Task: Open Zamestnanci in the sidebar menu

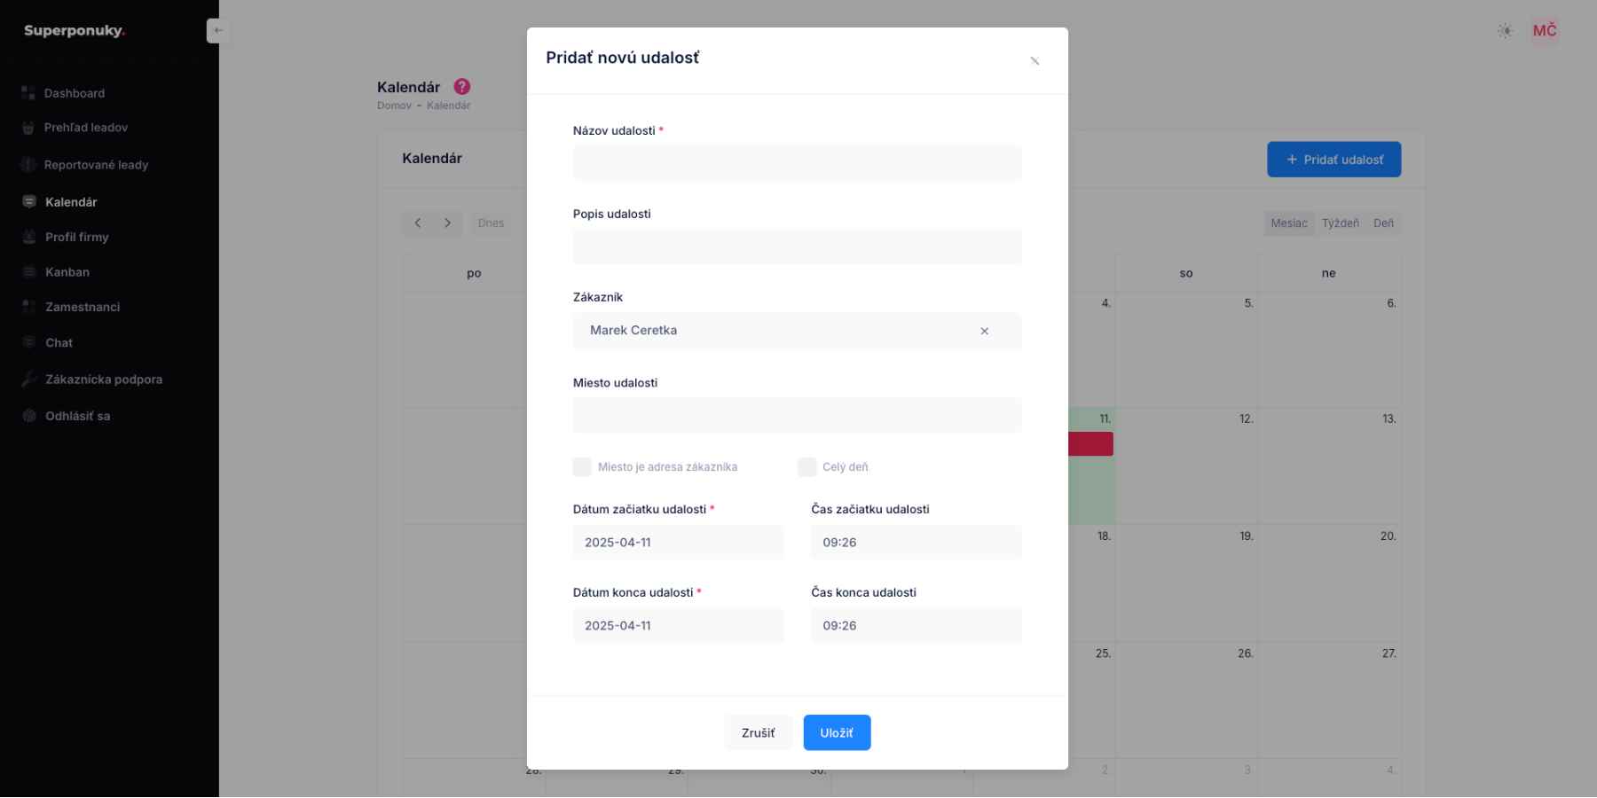Action: 83,307
